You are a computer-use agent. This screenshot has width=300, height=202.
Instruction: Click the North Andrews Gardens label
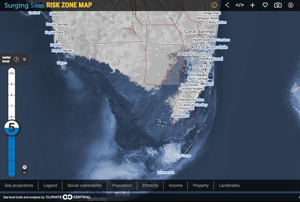tap(211, 40)
